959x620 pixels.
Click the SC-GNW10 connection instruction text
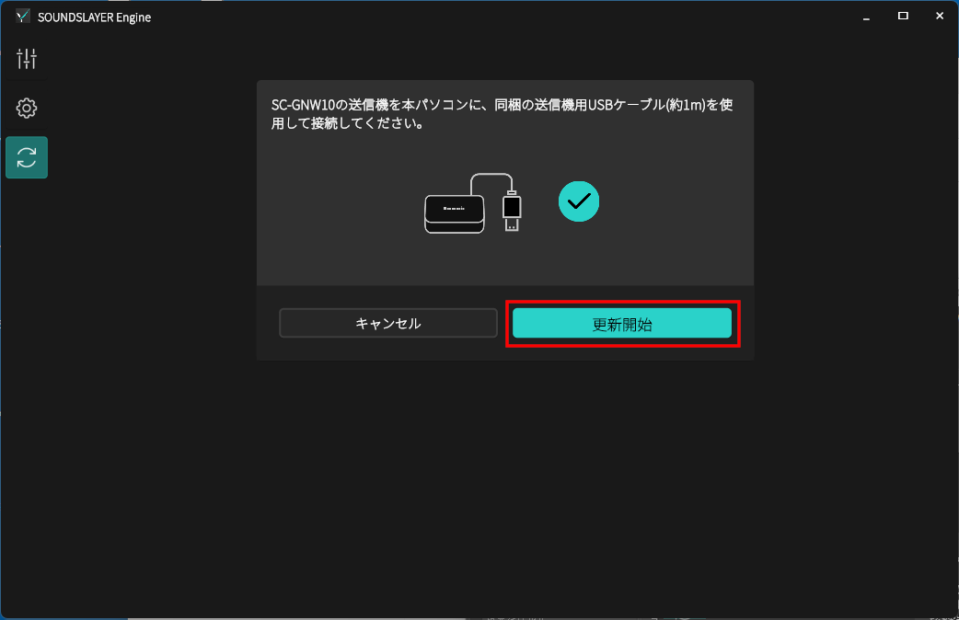502,114
